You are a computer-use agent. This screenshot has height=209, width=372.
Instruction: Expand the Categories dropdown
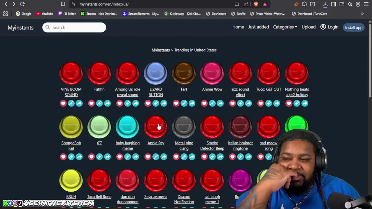[285, 27]
